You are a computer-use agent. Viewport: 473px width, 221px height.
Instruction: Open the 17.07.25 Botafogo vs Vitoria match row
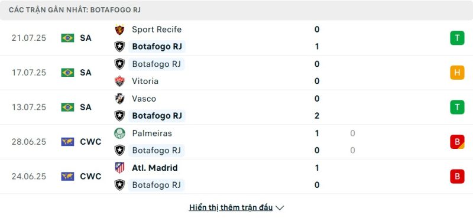[237, 73]
